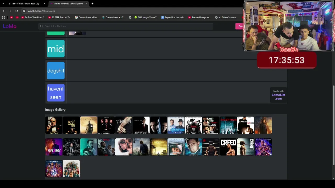This screenshot has height=188, width=335.
Task: Open the YouTube Converter bookmark
Action: [x=226, y=17]
